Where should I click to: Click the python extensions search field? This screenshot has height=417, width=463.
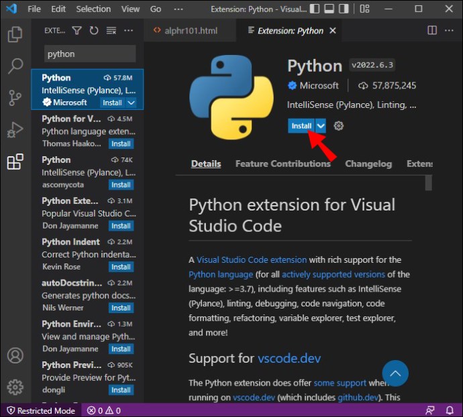(x=90, y=54)
